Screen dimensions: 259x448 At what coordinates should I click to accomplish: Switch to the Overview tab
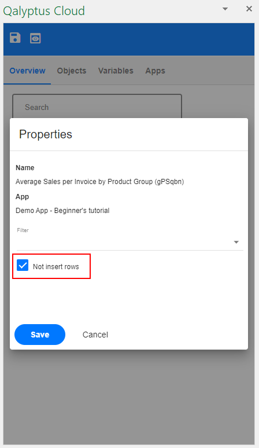pyautogui.click(x=27, y=71)
